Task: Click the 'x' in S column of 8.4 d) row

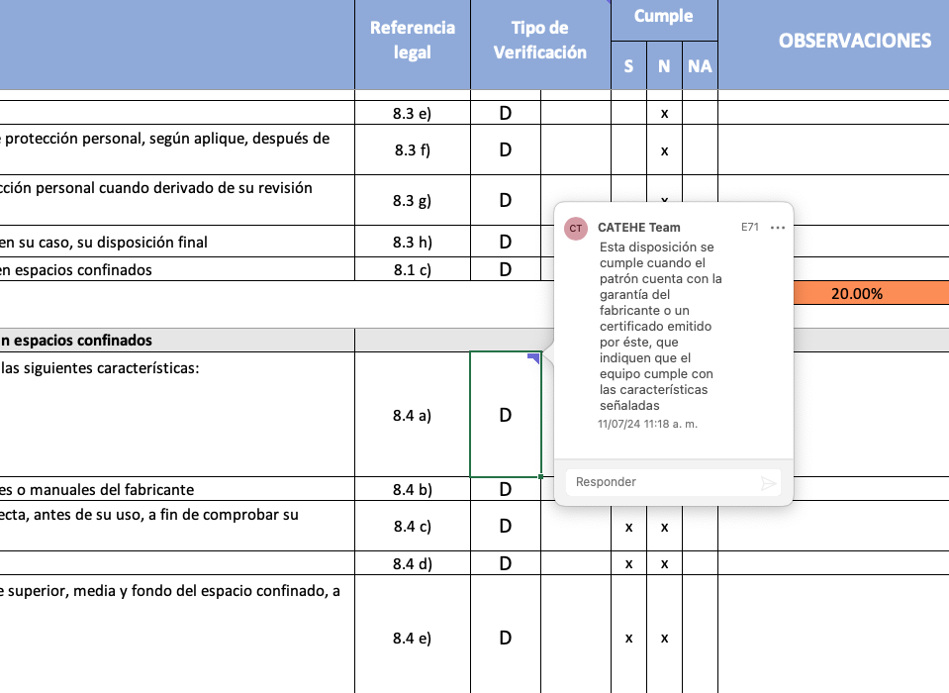Action: (628, 564)
